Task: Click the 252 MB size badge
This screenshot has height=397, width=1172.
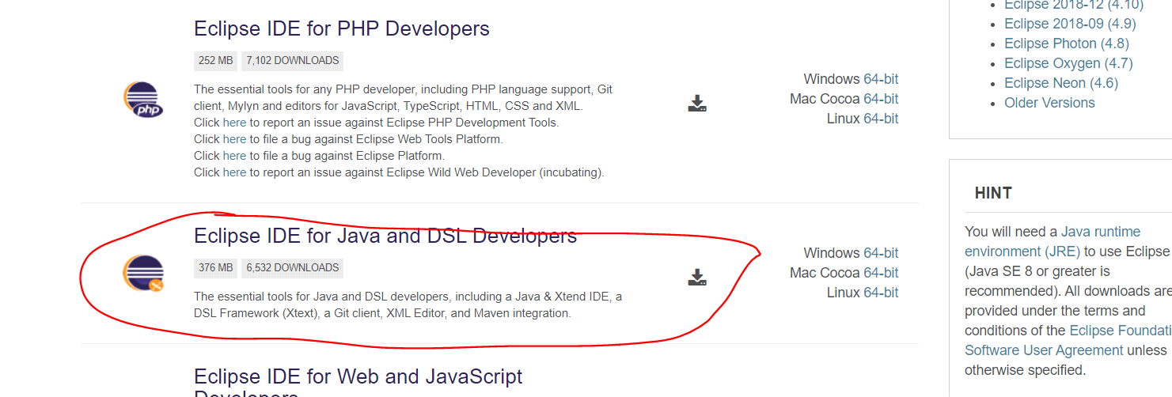Action: [x=216, y=61]
